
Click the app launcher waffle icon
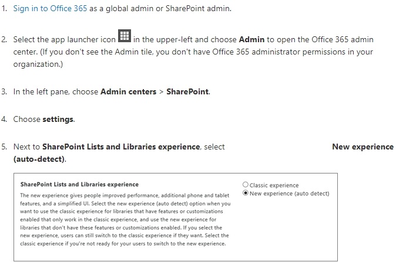coord(125,36)
